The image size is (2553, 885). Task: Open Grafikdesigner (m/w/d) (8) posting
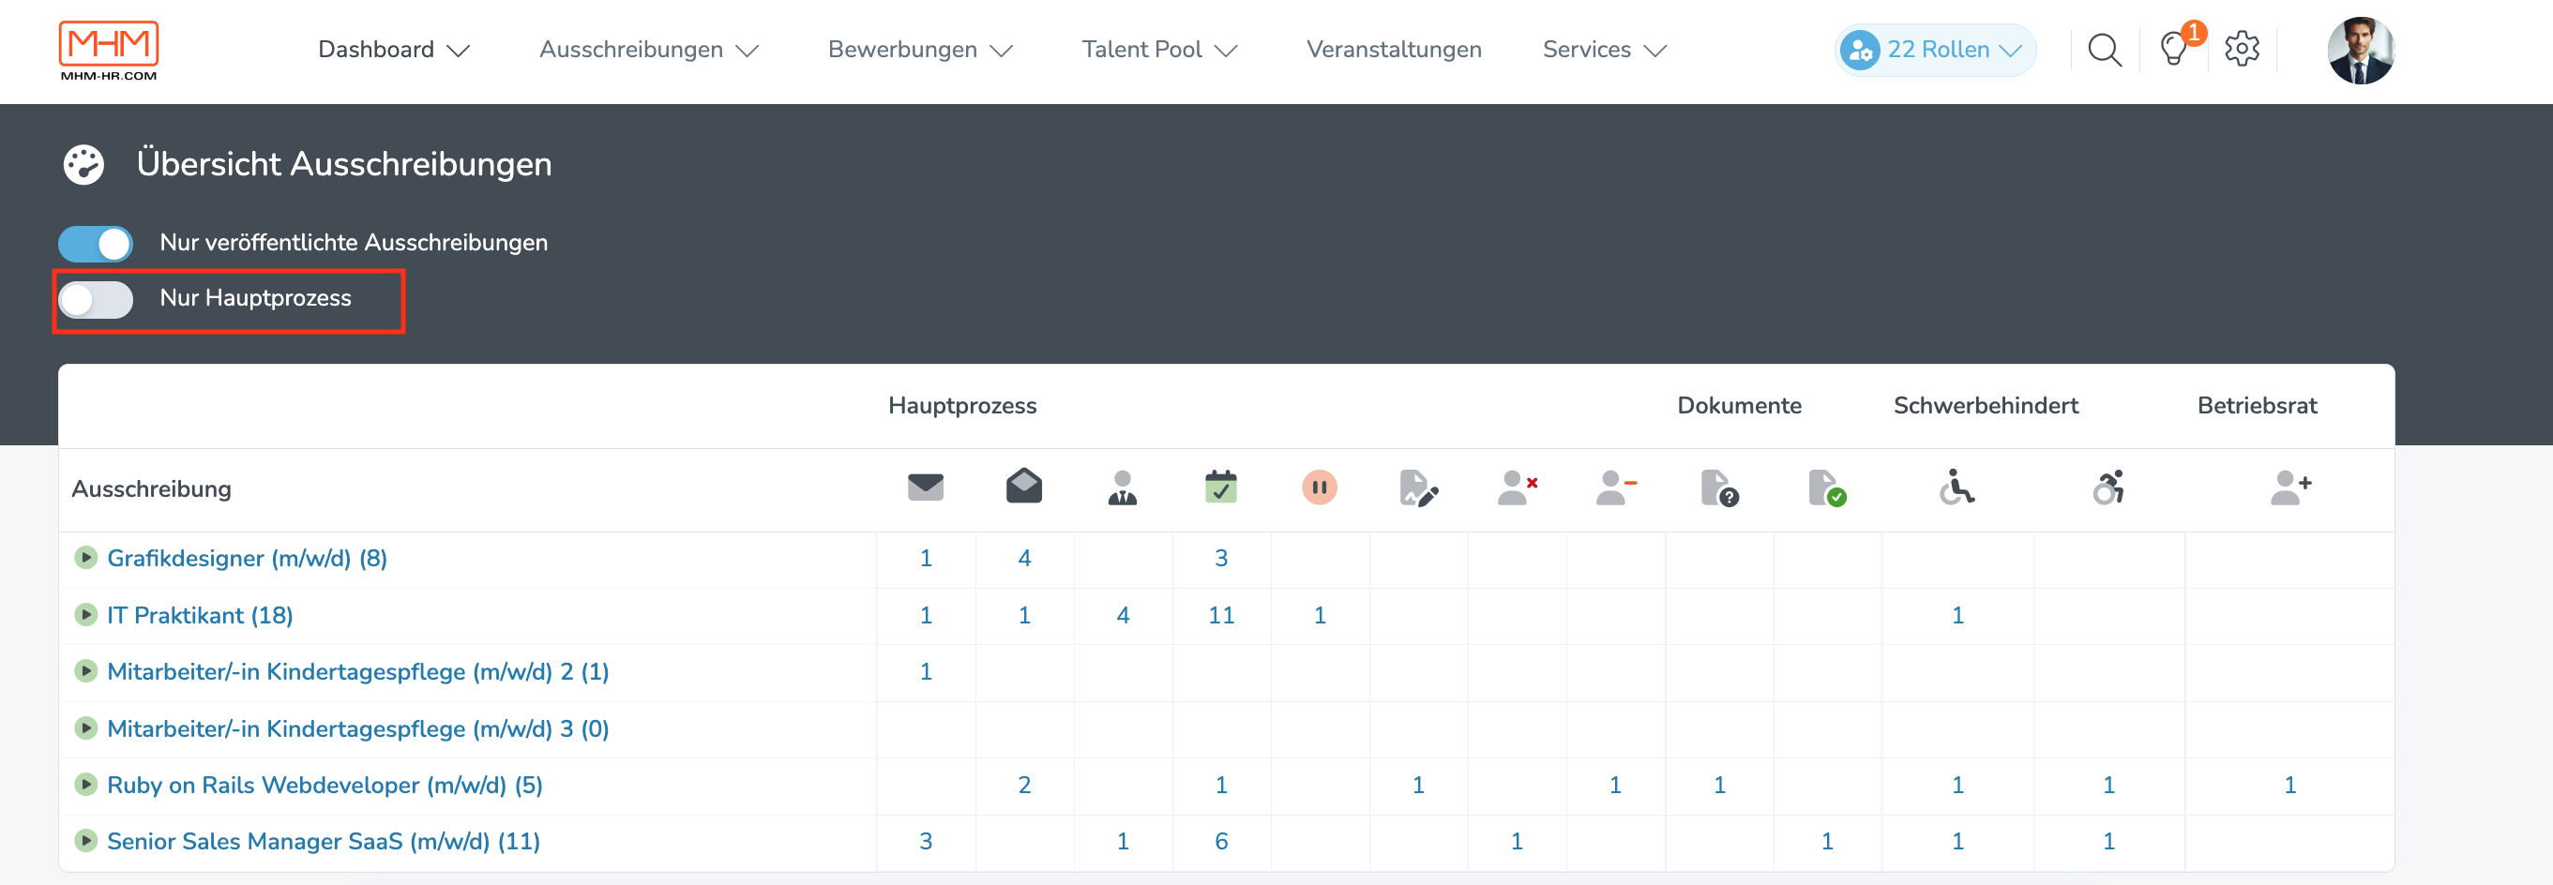pos(247,558)
